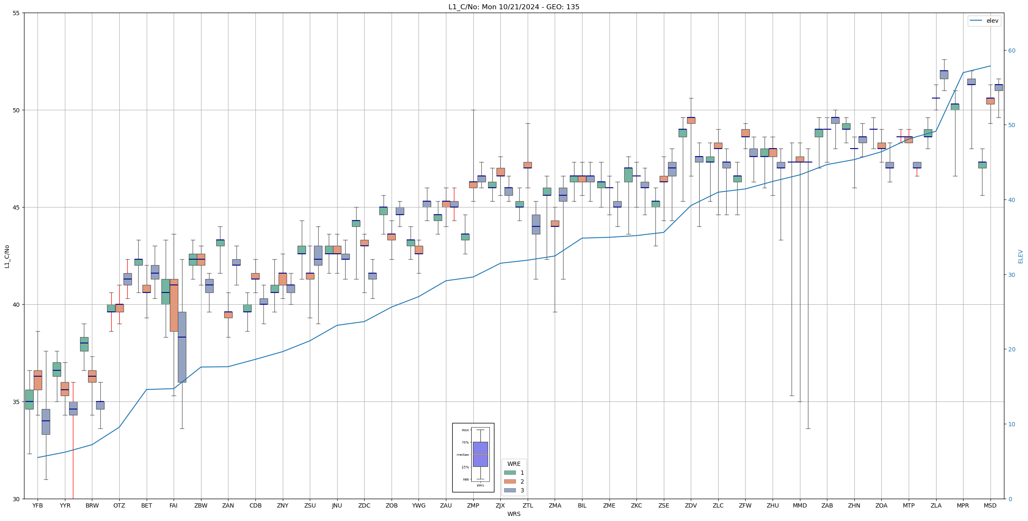Click the MTP station label
Image resolution: width=1028 pixels, height=521 pixels.
(x=909, y=505)
